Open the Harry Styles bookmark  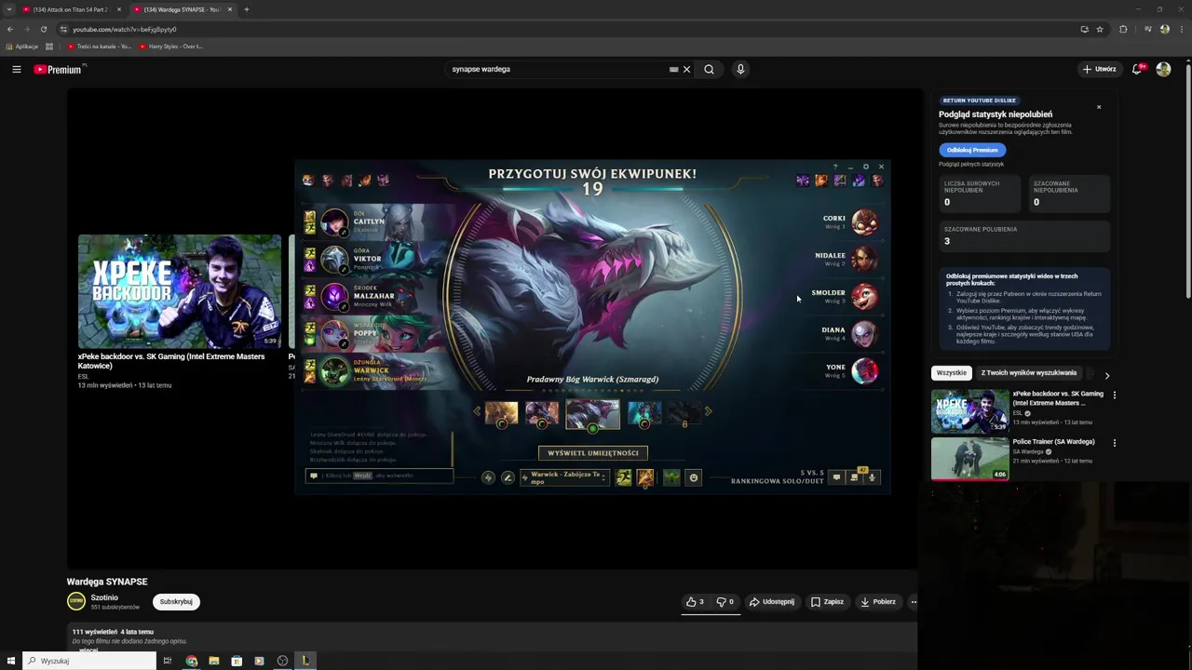[171, 47]
